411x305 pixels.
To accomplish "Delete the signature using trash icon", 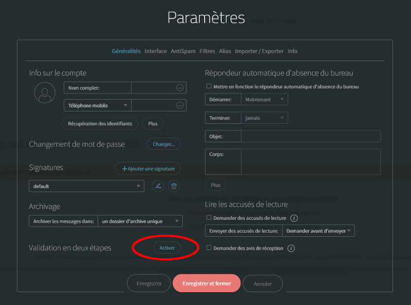I will coord(174,186).
